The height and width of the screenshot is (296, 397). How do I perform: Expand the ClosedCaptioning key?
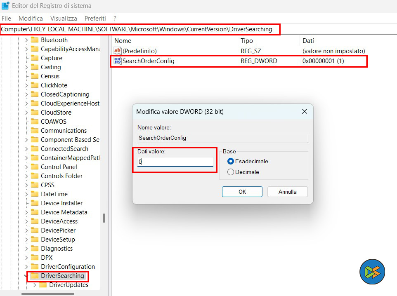point(26,94)
